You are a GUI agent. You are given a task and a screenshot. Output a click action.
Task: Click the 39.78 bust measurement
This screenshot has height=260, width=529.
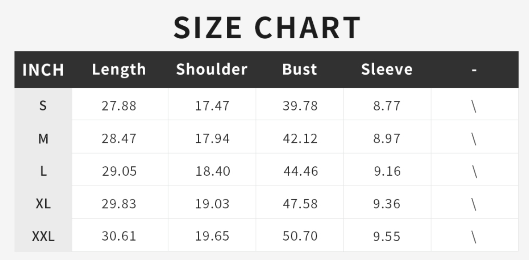(x=300, y=106)
